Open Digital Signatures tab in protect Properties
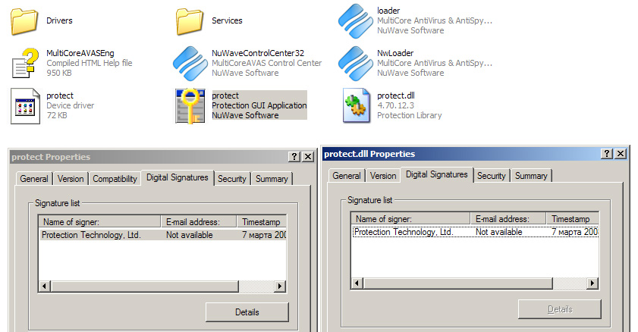This screenshot has height=332, width=638. (178, 177)
